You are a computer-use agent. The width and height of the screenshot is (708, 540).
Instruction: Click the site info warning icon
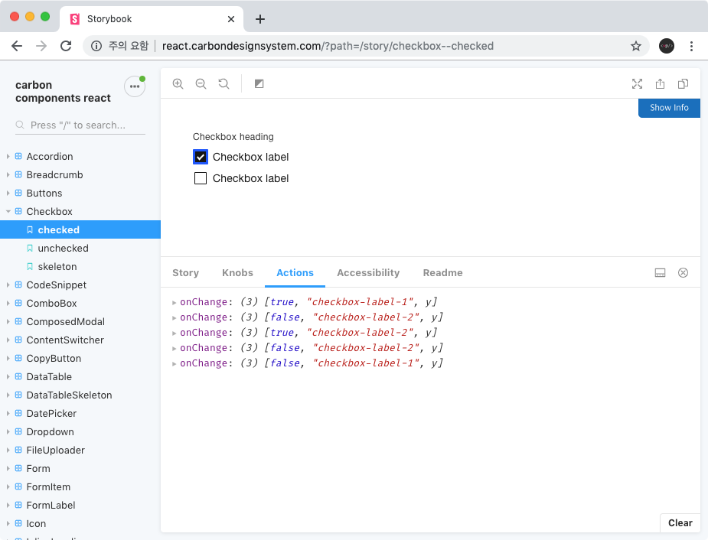pyautogui.click(x=96, y=46)
